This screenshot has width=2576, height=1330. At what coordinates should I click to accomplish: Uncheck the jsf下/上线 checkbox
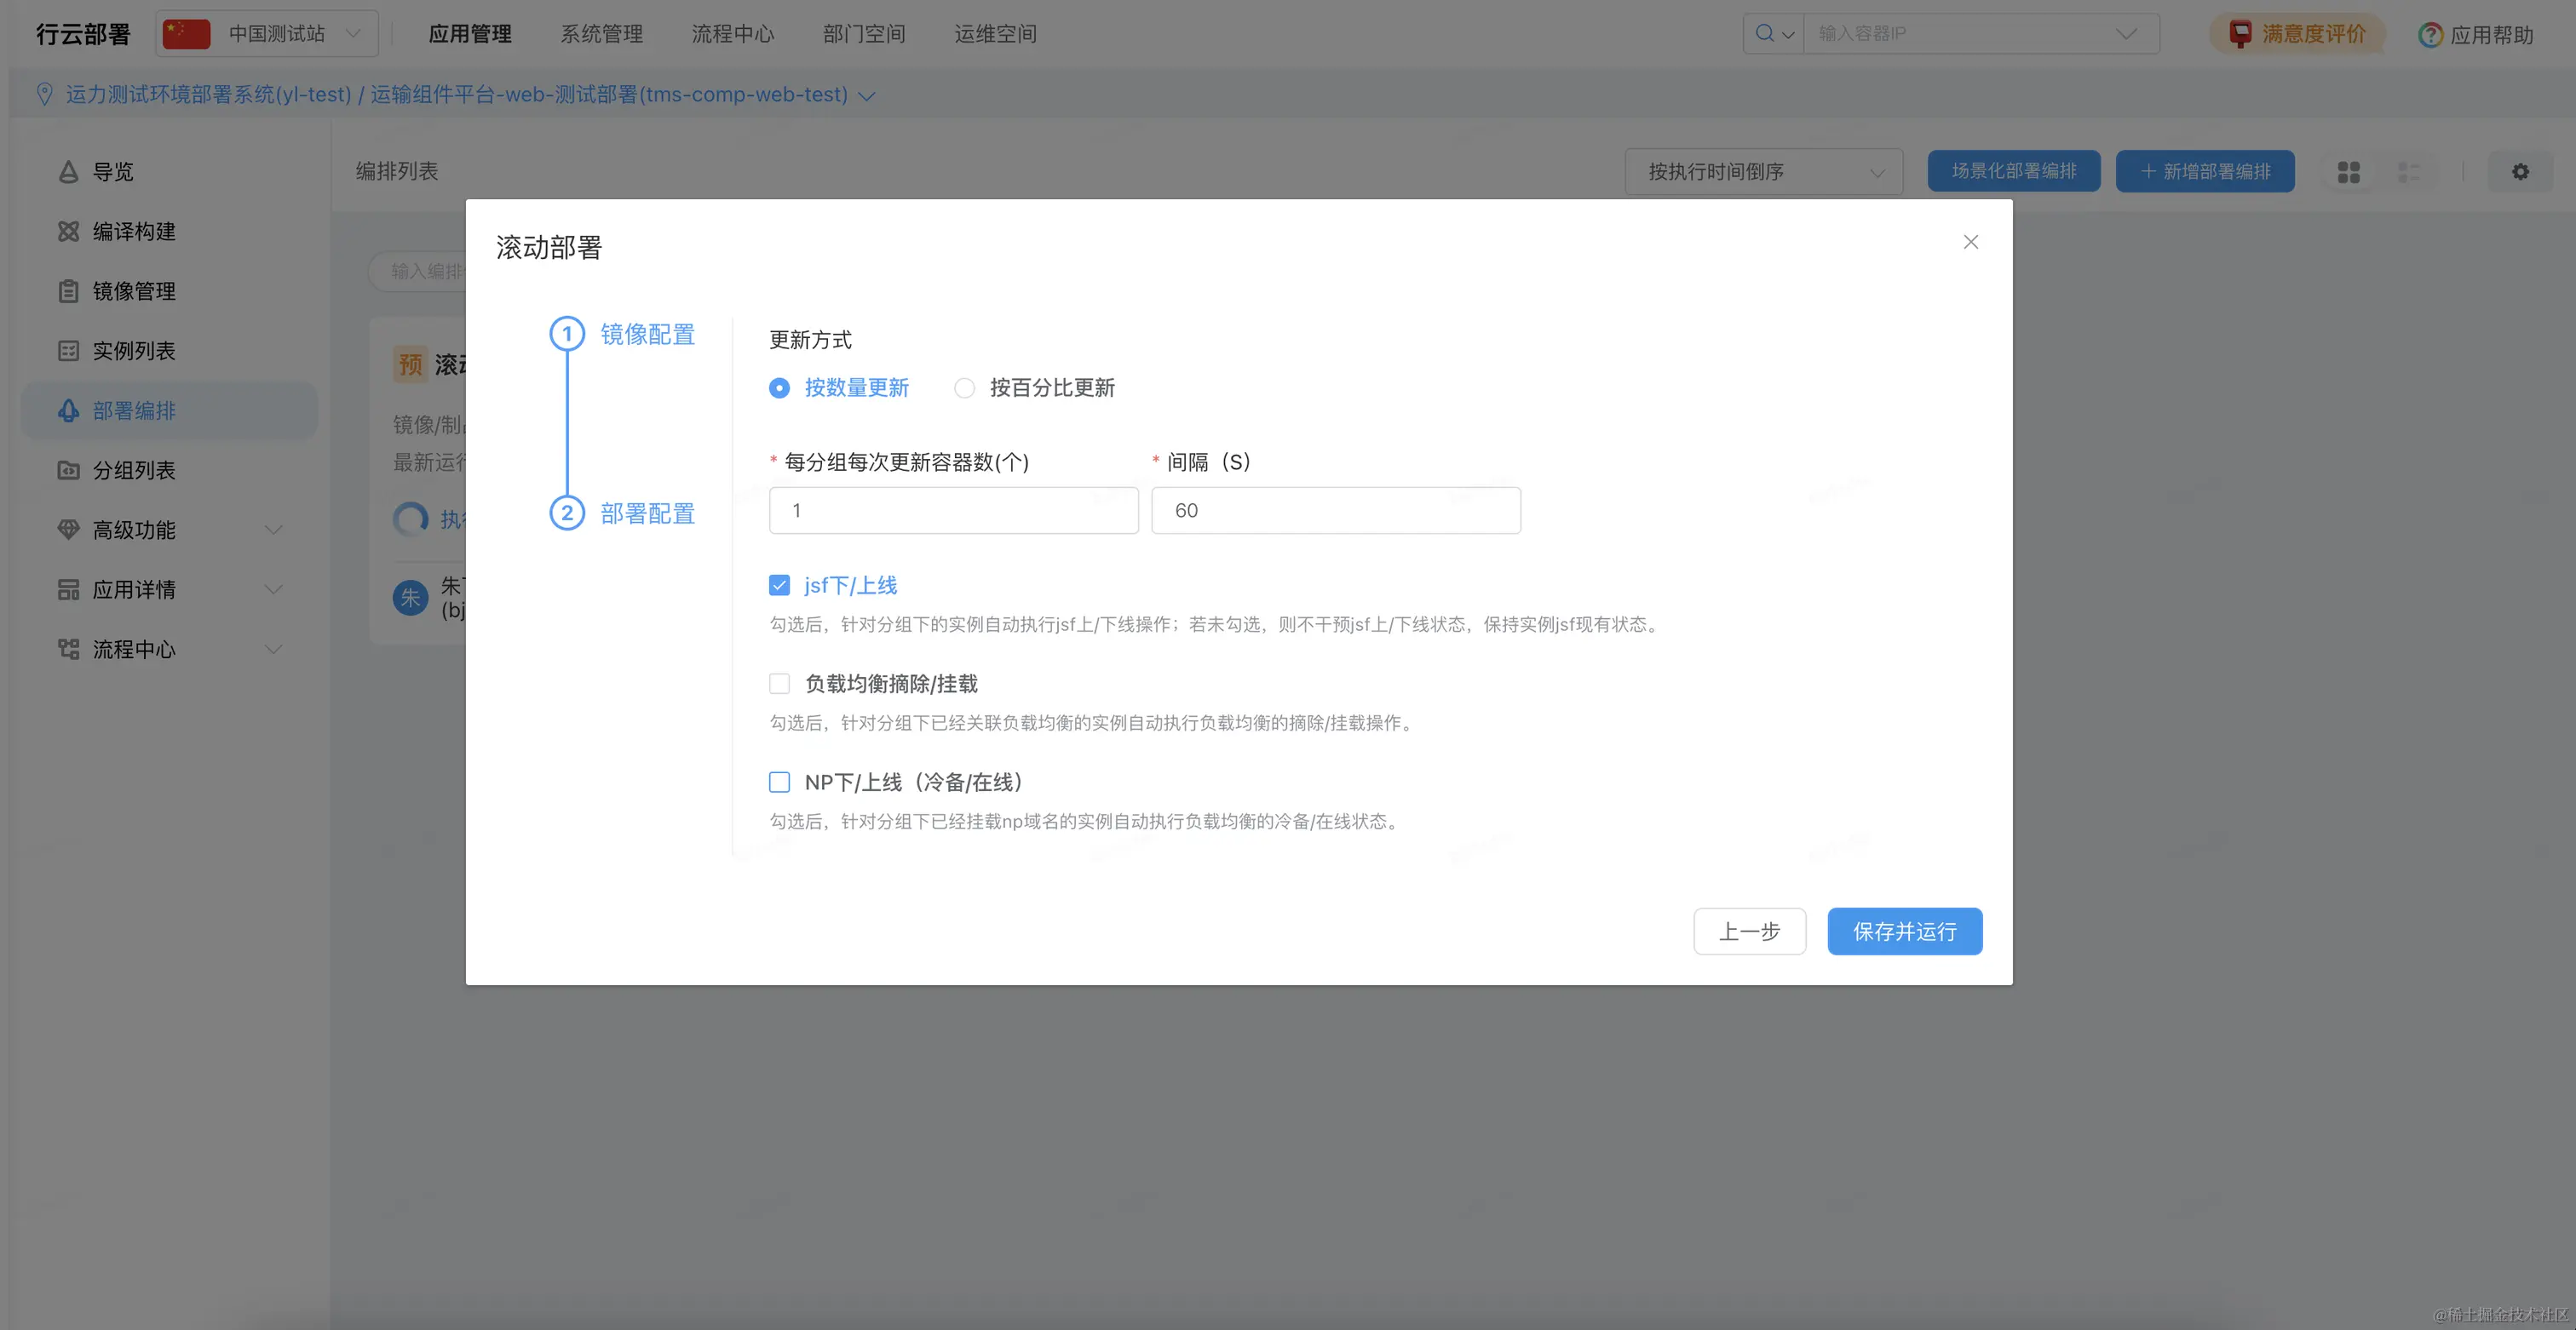pos(779,586)
